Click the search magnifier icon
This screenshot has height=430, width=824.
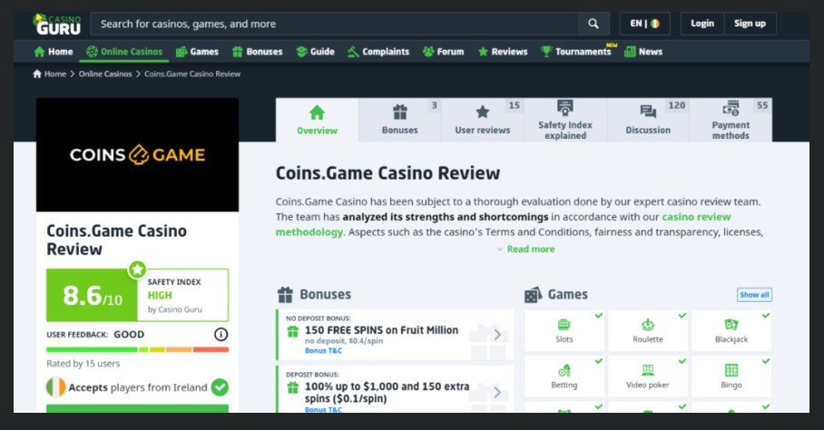(x=593, y=24)
